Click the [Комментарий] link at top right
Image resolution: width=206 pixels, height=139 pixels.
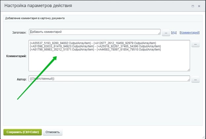click(189, 33)
